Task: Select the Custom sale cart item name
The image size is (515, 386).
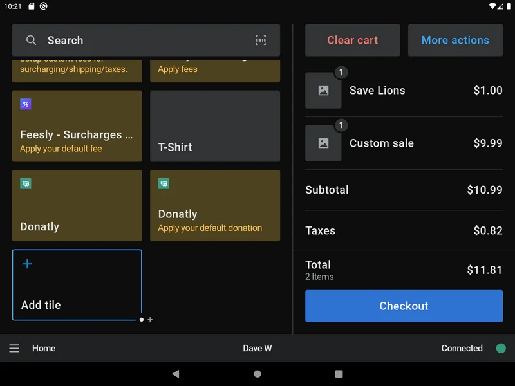Action: [382, 143]
